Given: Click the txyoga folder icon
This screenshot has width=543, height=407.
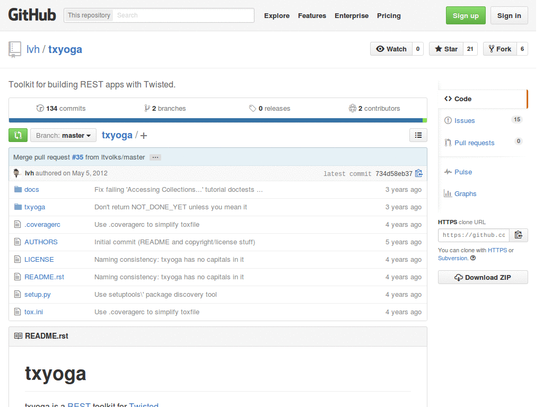Looking at the screenshot, I should pyautogui.click(x=18, y=207).
